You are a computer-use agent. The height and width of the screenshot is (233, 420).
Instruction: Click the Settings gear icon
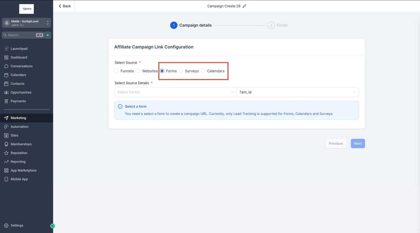6,225
